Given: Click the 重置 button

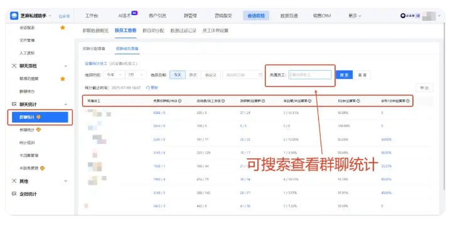Looking at the screenshot, I should click(x=362, y=75).
